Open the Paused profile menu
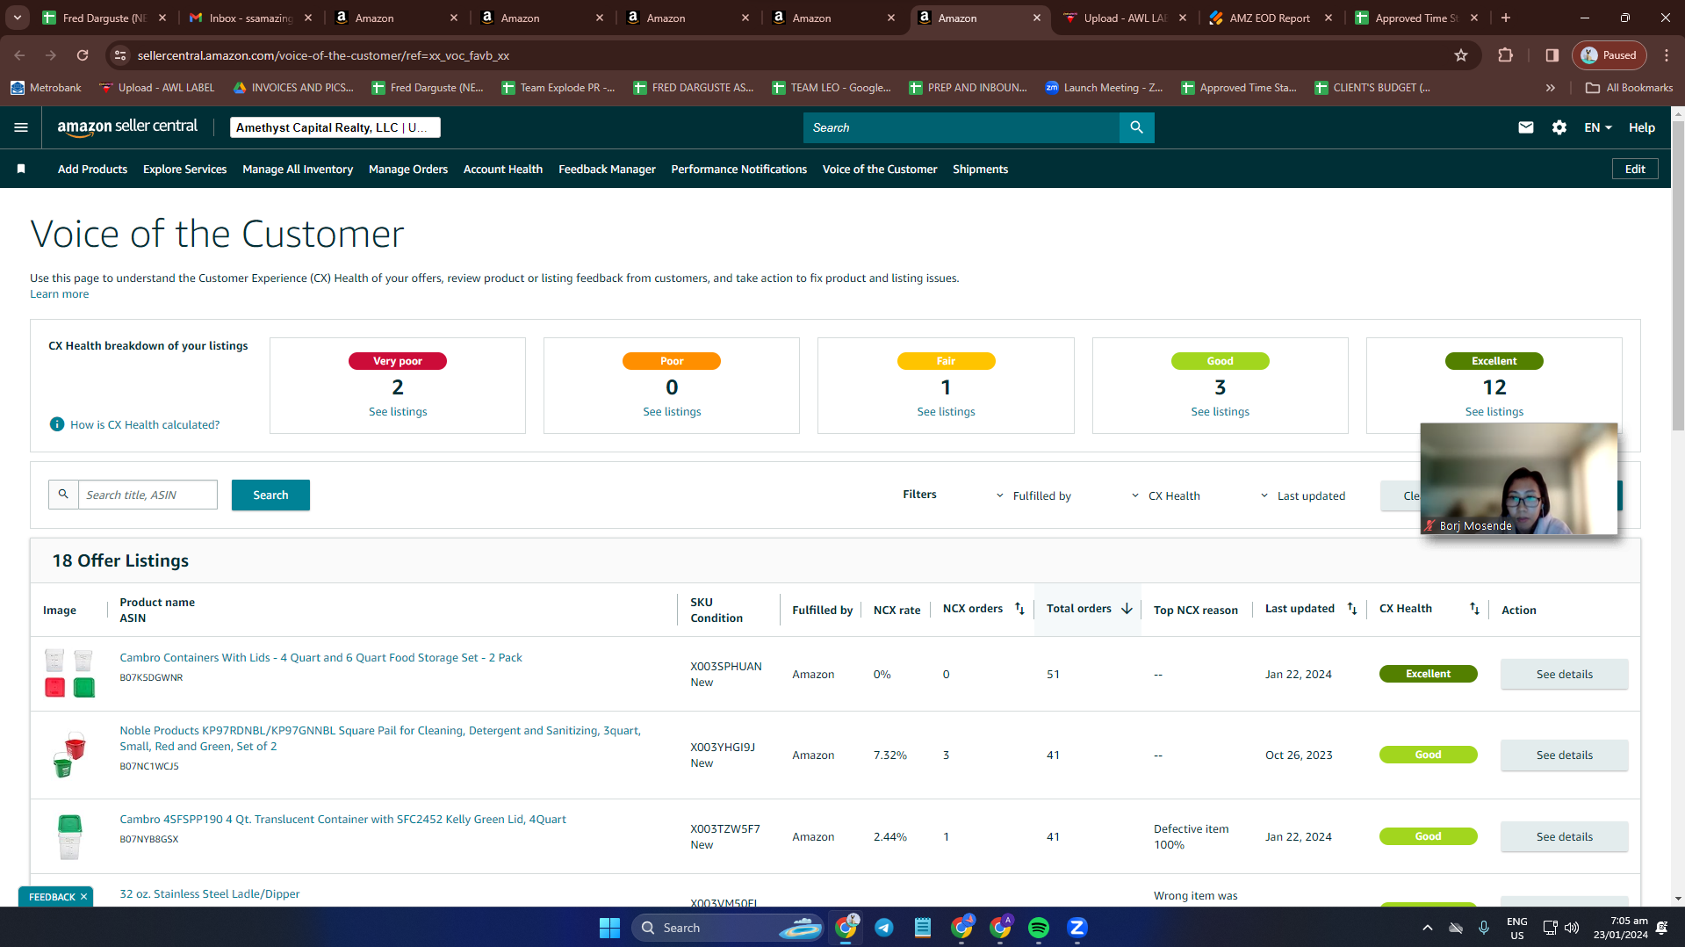Viewport: 1685px width, 947px height. pyautogui.click(x=1609, y=55)
